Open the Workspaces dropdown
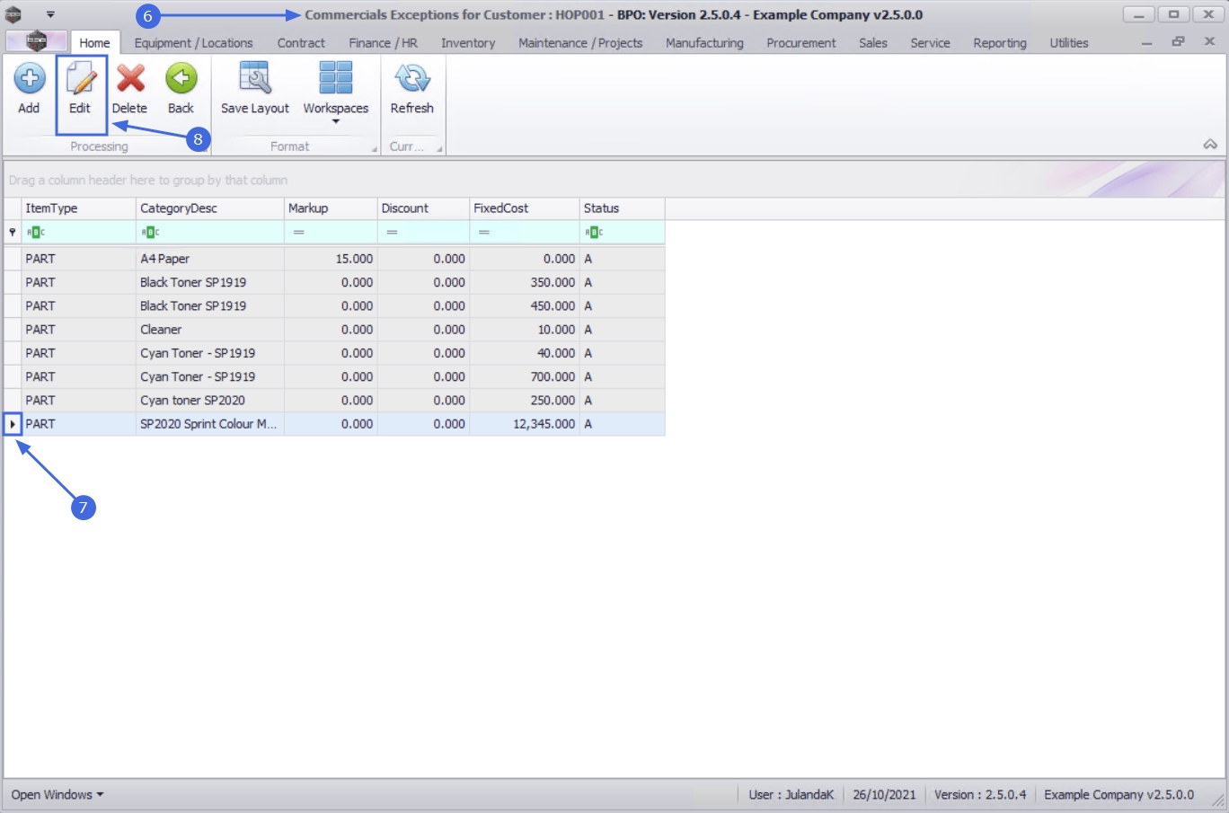This screenshot has width=1229, height=813. 335,90
